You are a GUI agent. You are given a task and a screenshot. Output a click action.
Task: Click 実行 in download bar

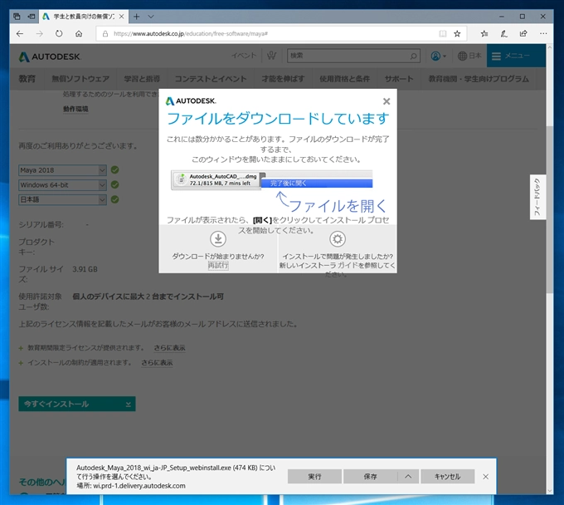tap(314, 477)
